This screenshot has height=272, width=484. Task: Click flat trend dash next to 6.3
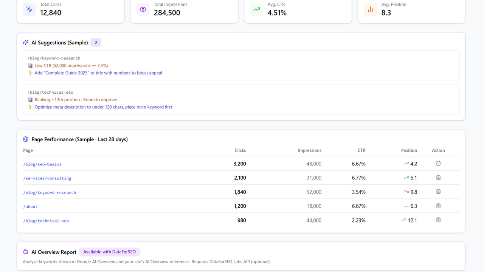pyautogui.click(x=406, y=206)
